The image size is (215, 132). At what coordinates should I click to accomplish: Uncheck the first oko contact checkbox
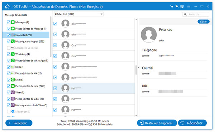pos(55,24)
